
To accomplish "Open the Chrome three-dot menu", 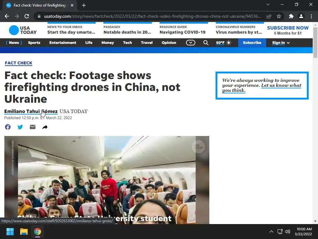I will (311, 16).
